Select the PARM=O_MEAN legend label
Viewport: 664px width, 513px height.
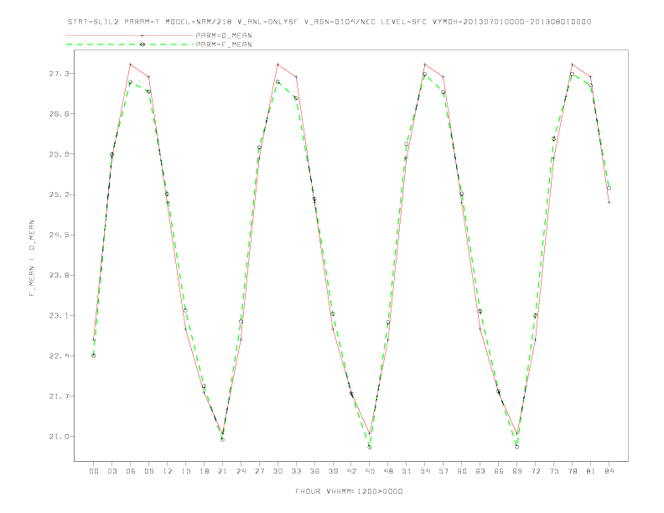[224, 35]
